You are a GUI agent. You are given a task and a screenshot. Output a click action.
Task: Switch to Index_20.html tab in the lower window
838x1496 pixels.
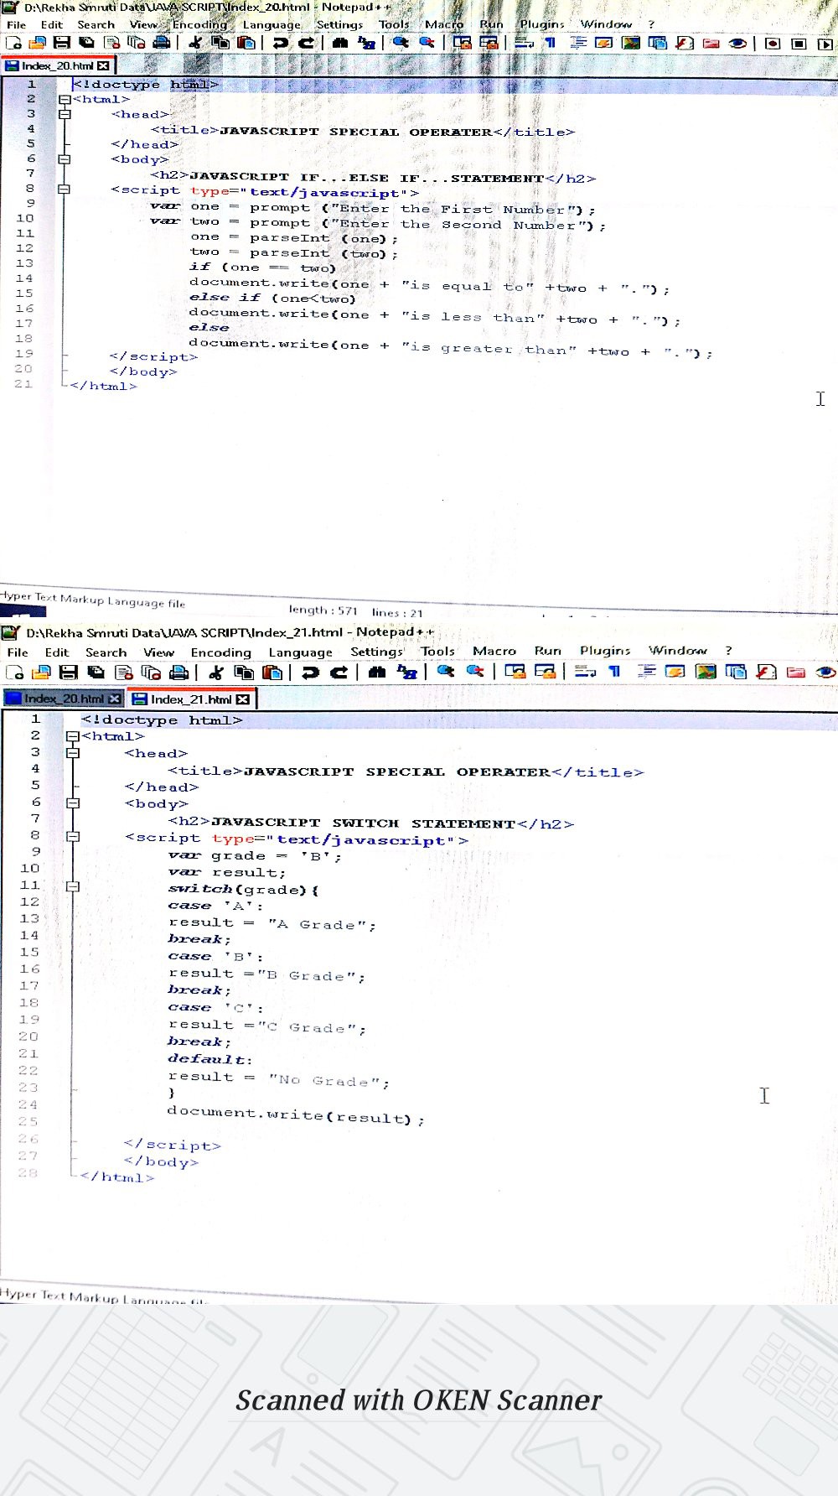[x=64, y=699]
